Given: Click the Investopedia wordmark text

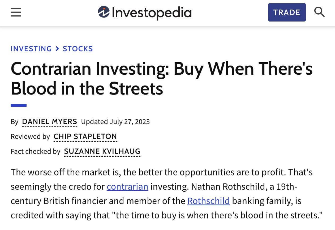Looking at the screenshot, I should click(x=152, y=13).
